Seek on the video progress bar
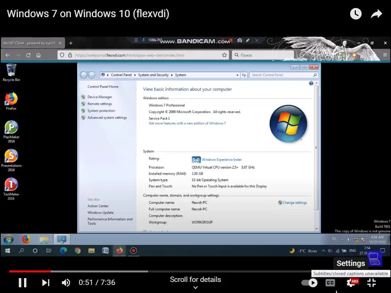391x293 pixels. point(195,271)
